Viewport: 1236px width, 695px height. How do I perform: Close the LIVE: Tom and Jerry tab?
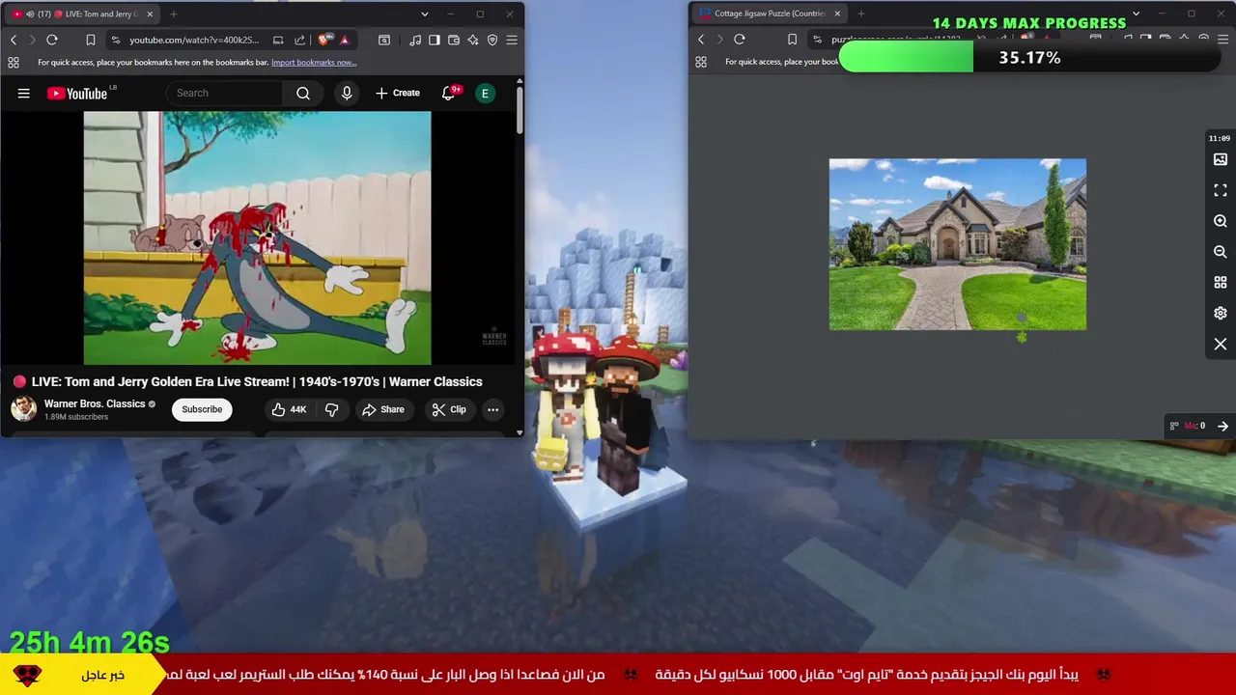pyautogui.click(x=150, y=14)
